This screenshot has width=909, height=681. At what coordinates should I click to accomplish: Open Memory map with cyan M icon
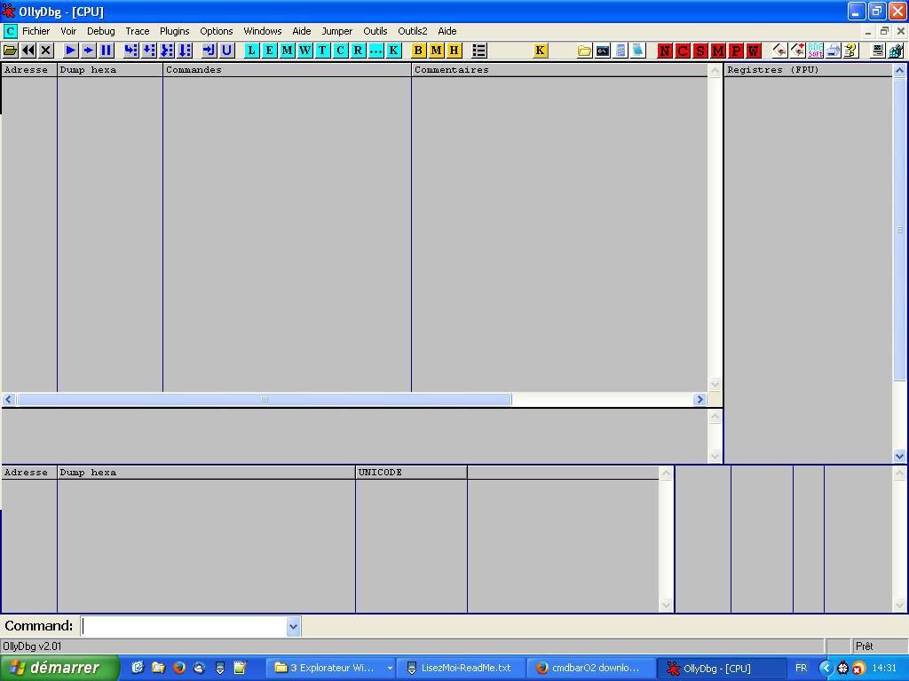pyautogui.click(x=287, y=51)
